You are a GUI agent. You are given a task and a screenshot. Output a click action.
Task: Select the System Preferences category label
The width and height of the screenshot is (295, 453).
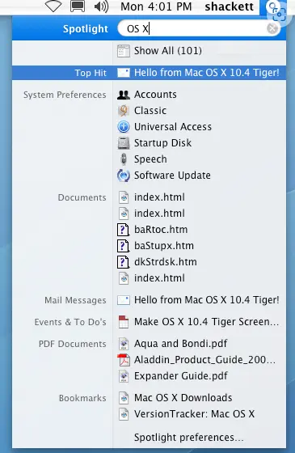tap(65, 95)
